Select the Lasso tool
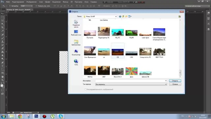This screenshot has height=119, width=211. [3, 20]
